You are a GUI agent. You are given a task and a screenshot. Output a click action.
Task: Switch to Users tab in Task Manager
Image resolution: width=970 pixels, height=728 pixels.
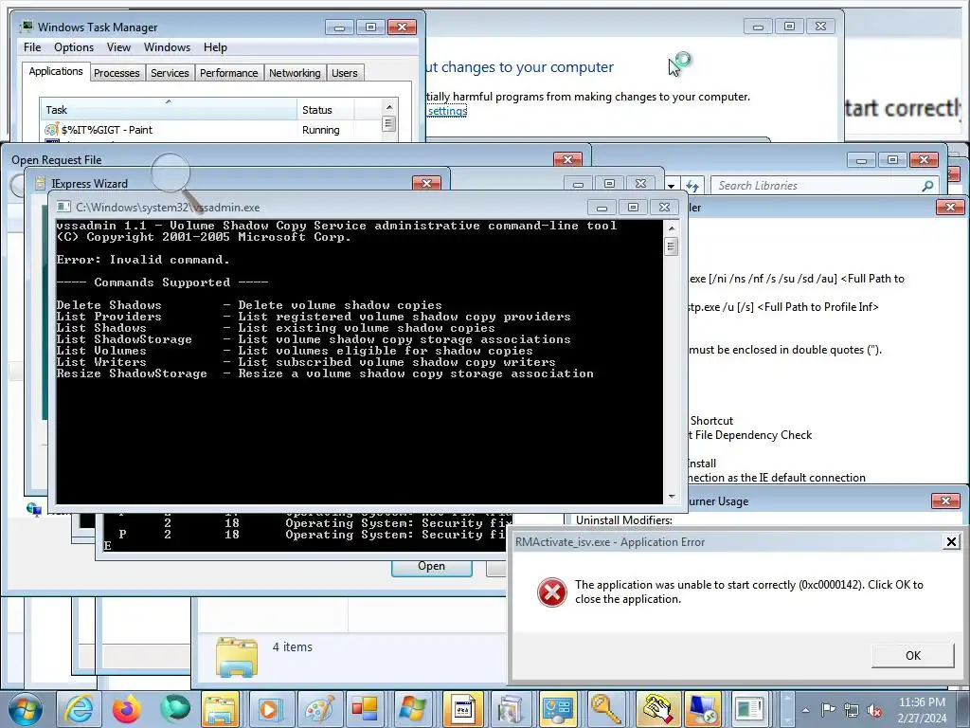345,73
